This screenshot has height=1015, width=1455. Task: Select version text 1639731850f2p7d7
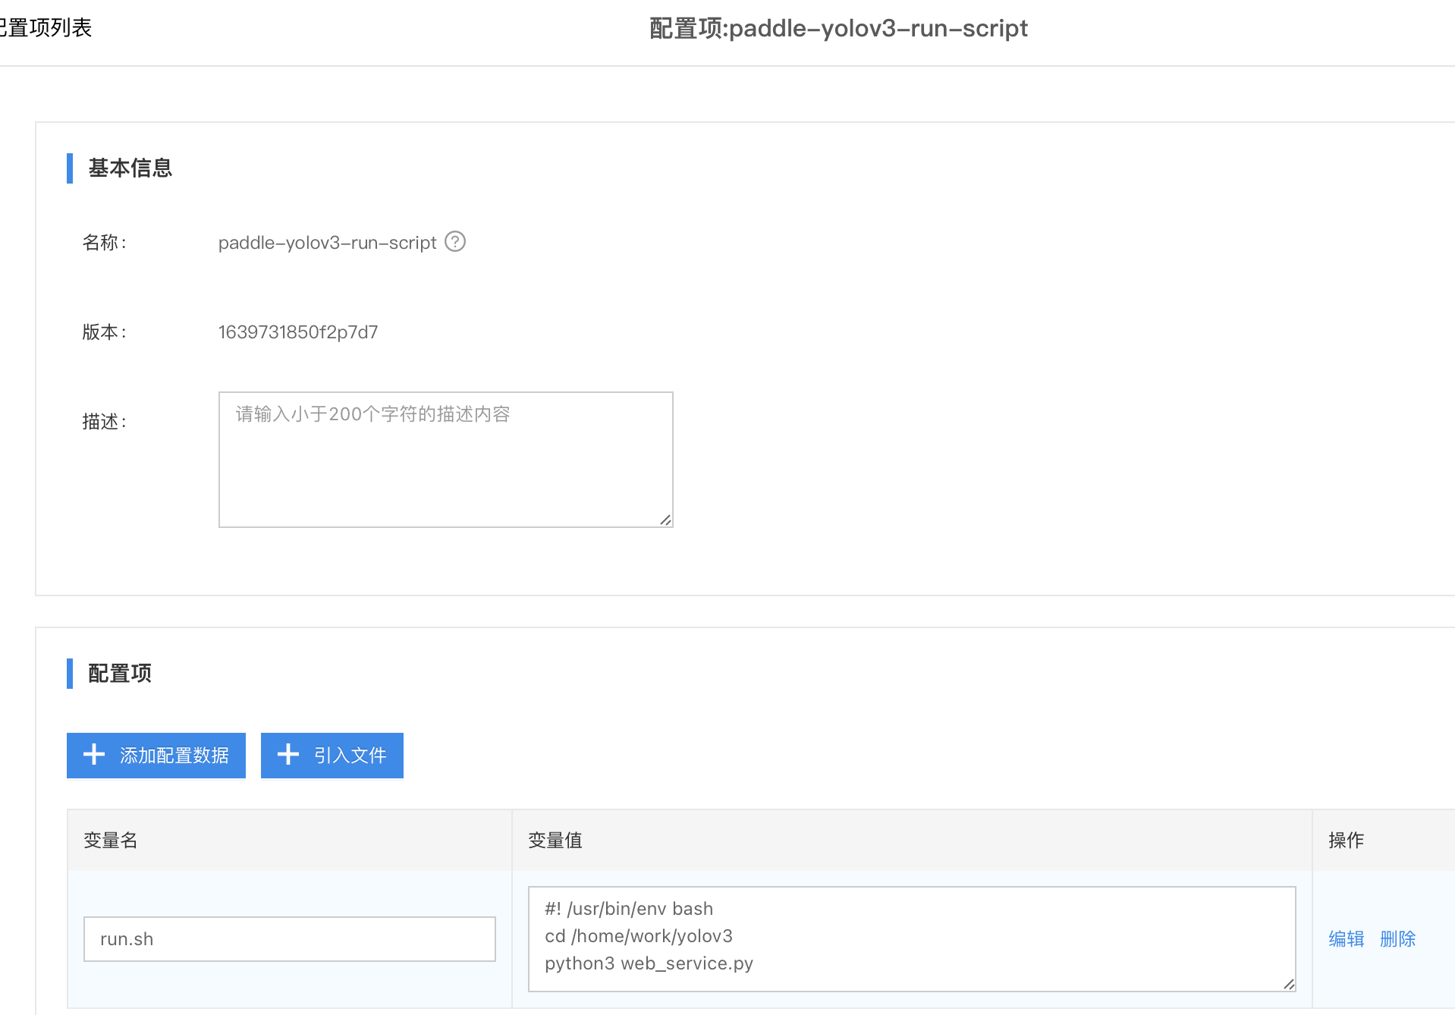298,332
